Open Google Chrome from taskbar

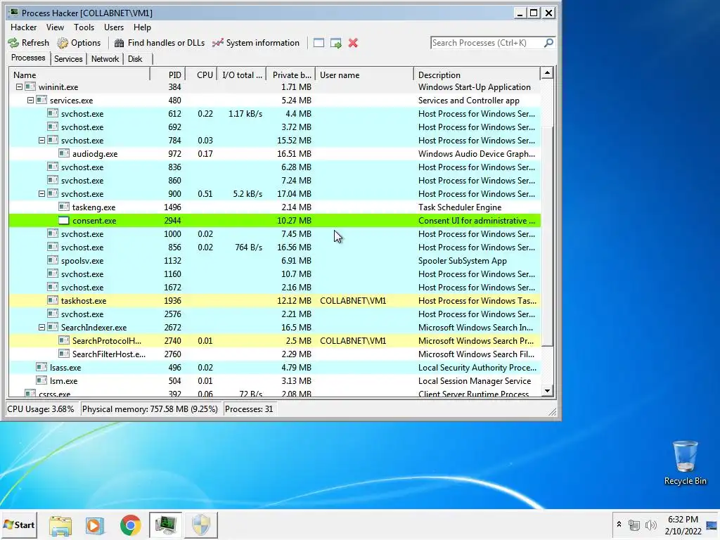tap(130, 525)
